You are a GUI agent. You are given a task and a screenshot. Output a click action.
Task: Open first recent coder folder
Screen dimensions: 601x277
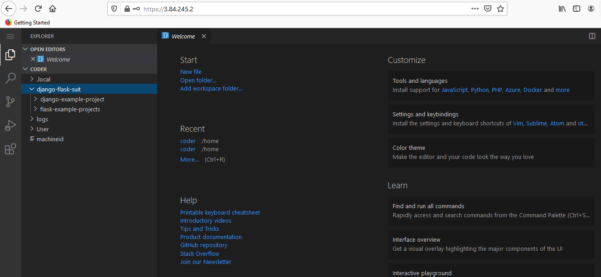(x=188, y=141)
